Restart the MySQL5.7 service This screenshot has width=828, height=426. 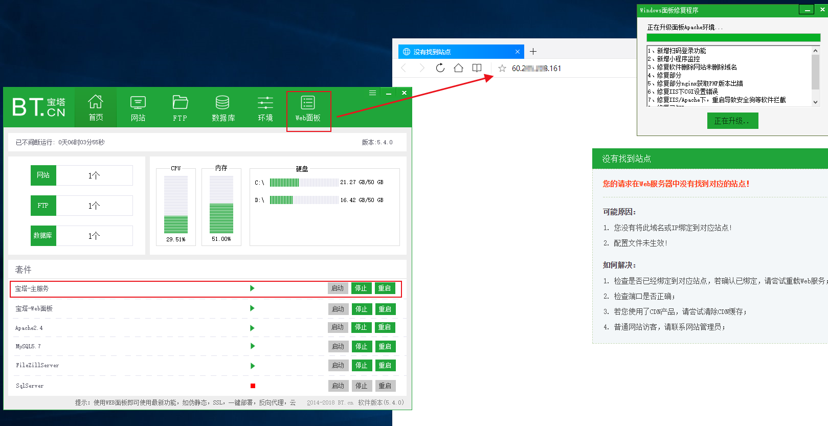[385, 346]
